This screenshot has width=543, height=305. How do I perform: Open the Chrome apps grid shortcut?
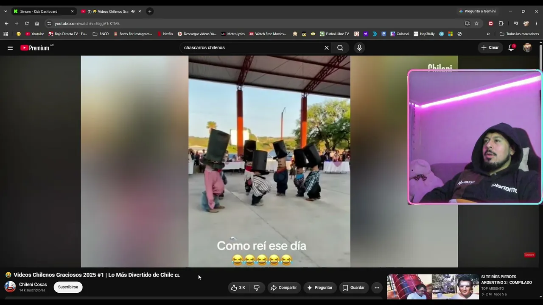(6, 34)
